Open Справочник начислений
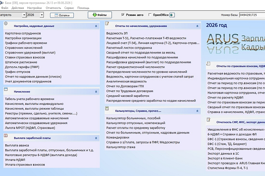The width and height of the screenshot is (265, 176). [x=24, y=48]
